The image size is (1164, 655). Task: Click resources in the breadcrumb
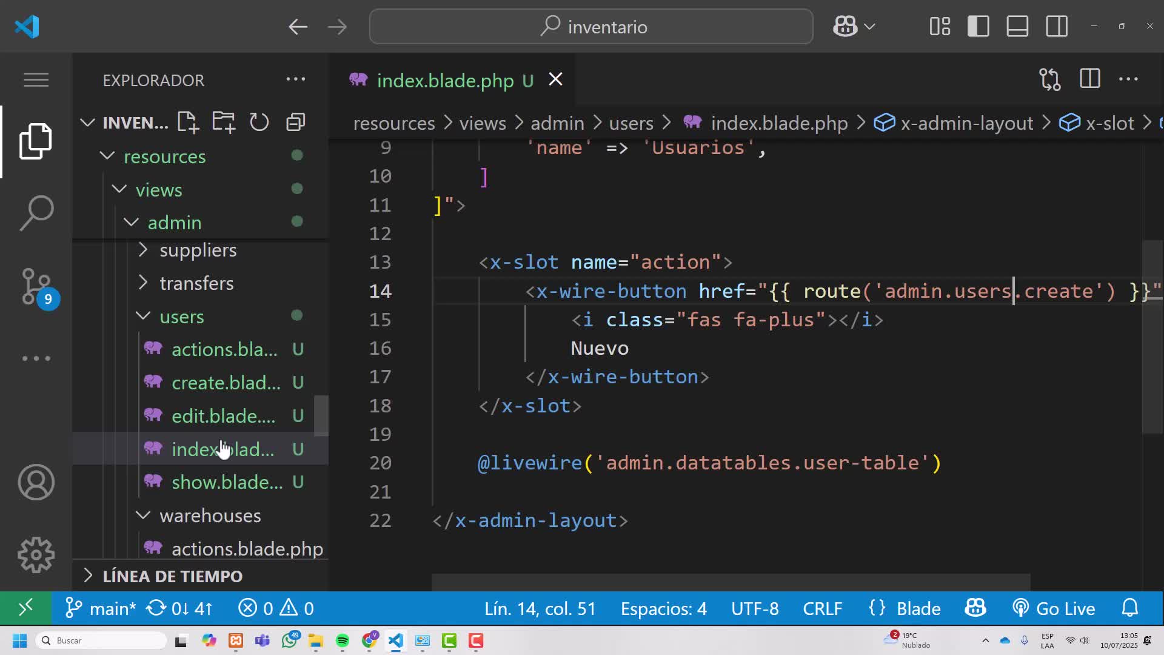(x=394, y=123)
